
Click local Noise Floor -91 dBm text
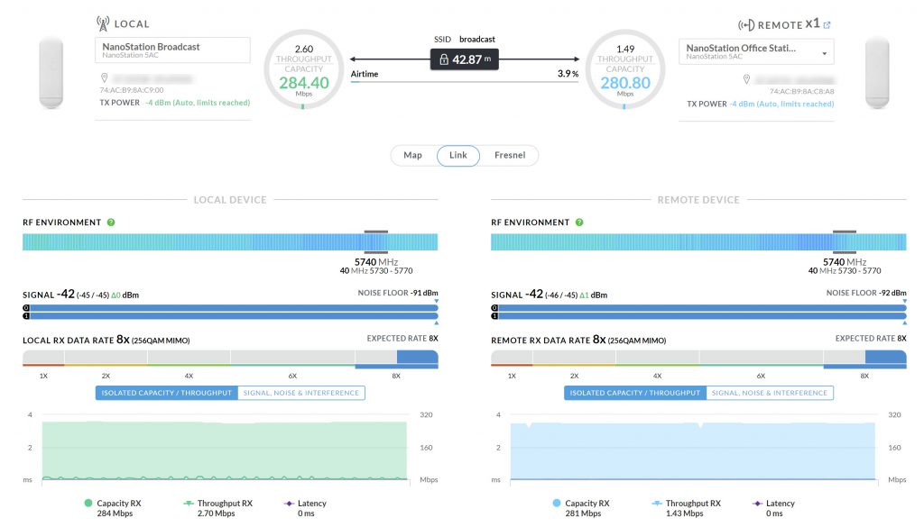[398, 293]
